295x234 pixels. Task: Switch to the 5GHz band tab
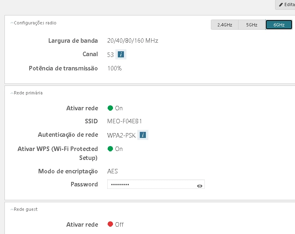252,25
